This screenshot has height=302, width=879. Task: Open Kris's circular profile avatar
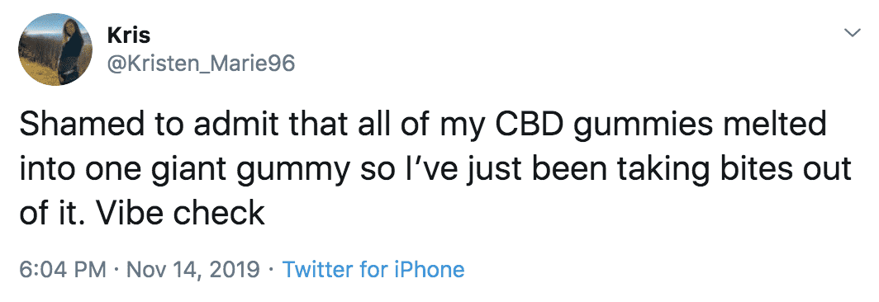click(55, 49)
